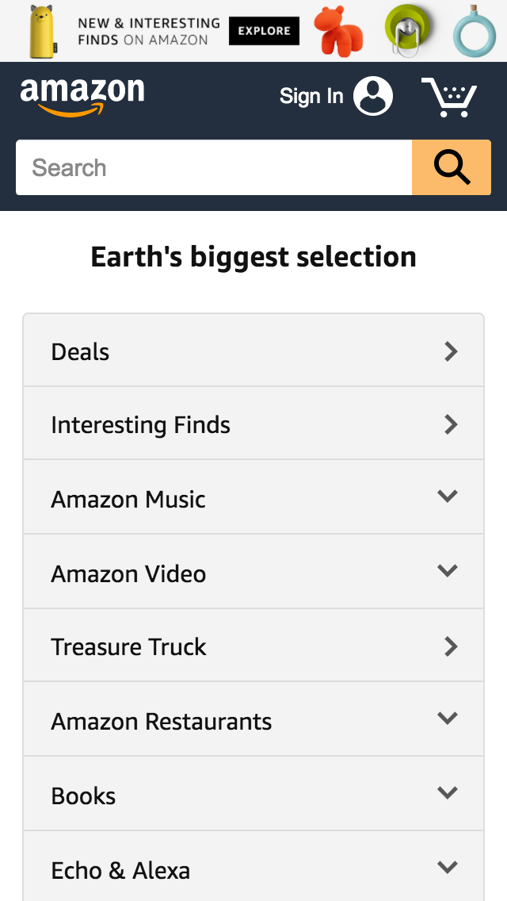The image size is (507, 901).
Task: Expand the Echo & Alexa section
Action: [x=448, y=868]
